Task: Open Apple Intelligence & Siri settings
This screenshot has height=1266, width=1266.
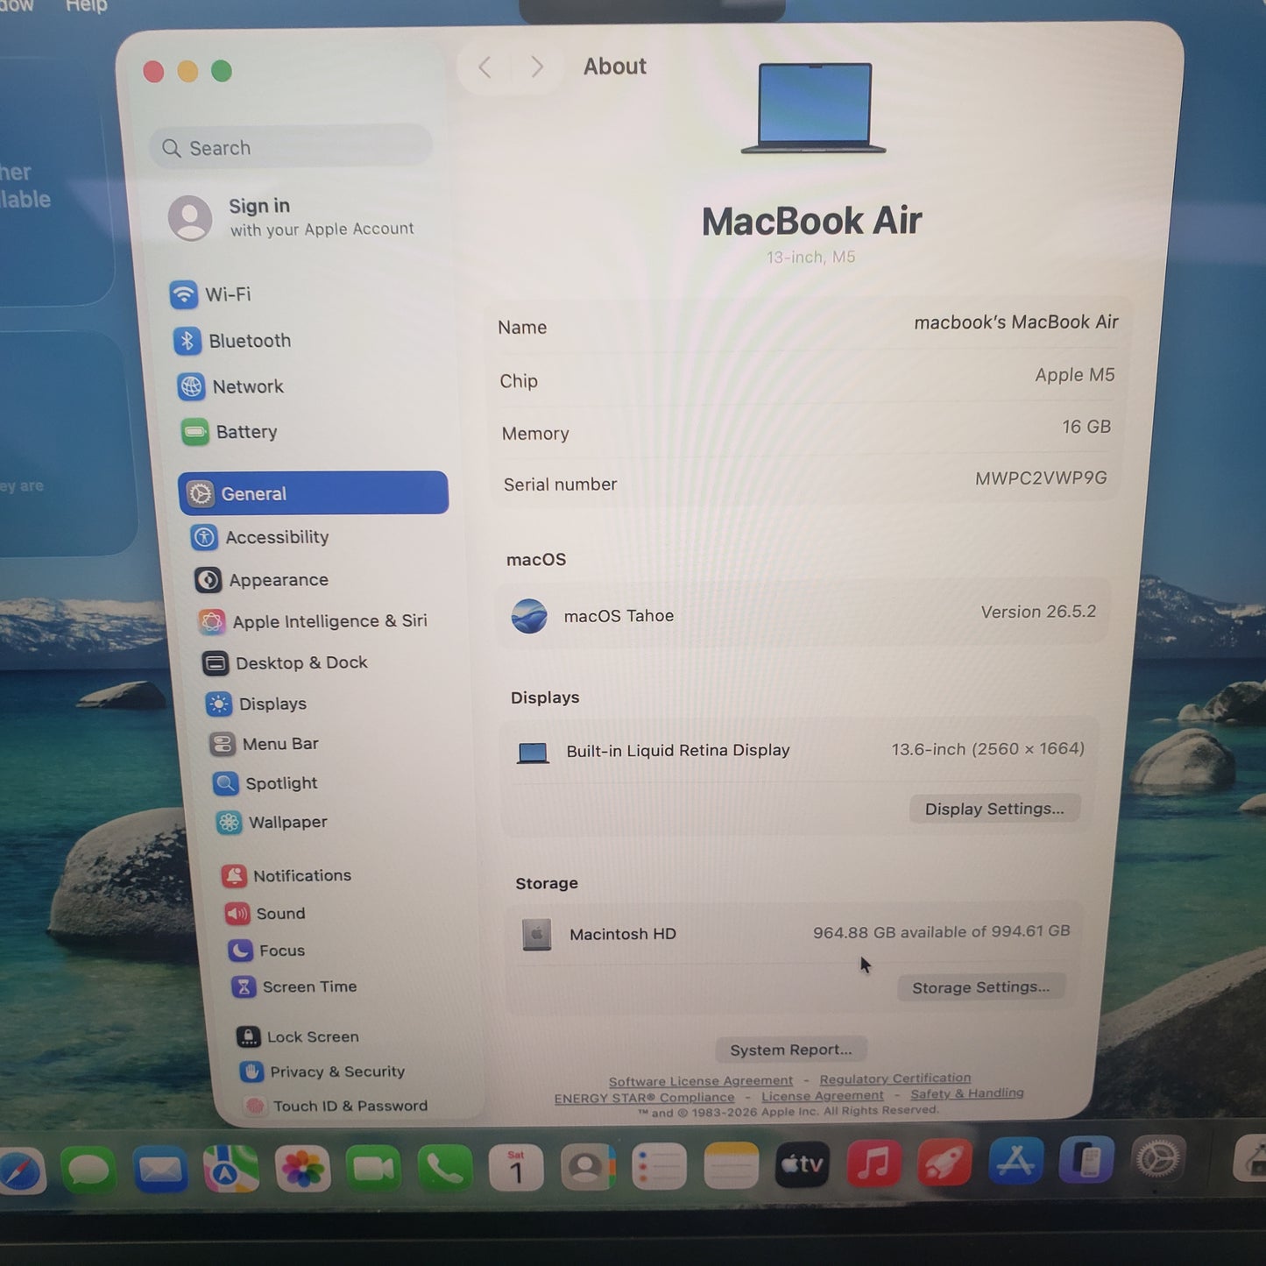Action: coord(314,621)
